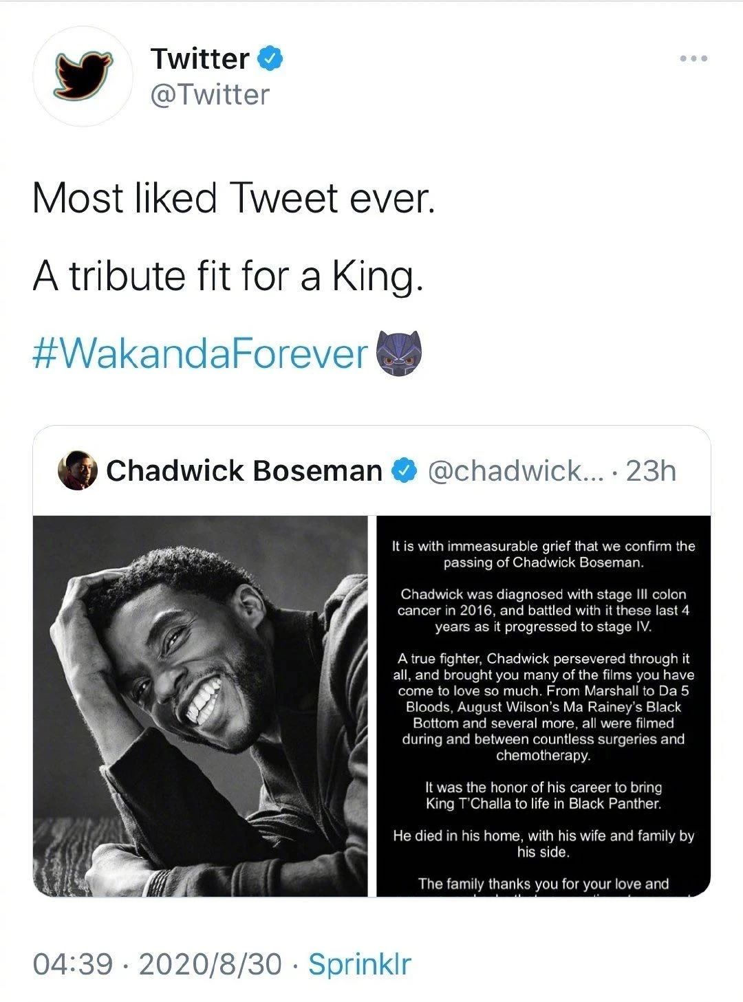Tap the Twitter display name
Screen dimensions: 743x1002
click(x=200, y=58)
